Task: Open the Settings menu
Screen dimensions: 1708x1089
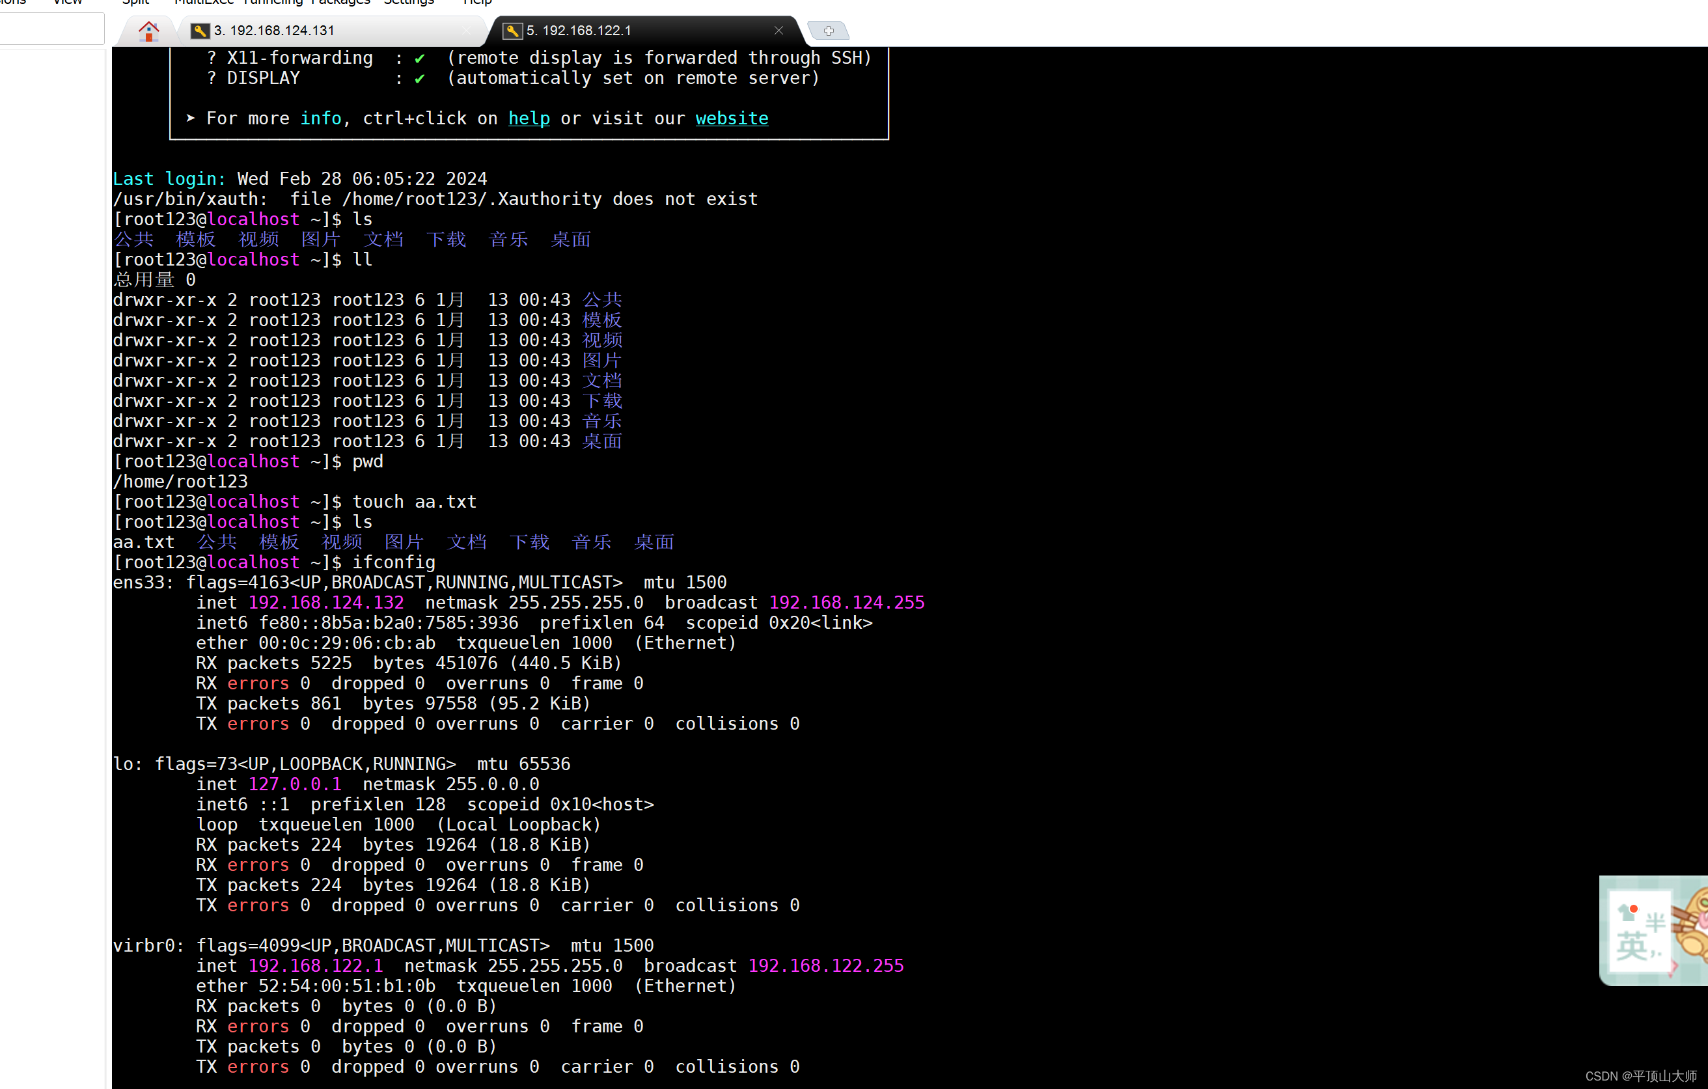Action: point(409,3)
